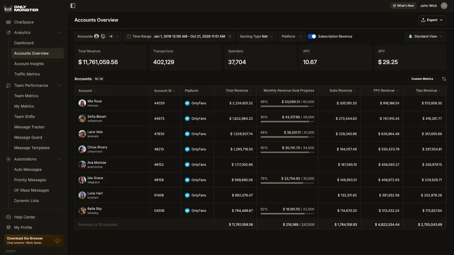
Task: Open My Metrics page
Action: [x=24, y=106]
